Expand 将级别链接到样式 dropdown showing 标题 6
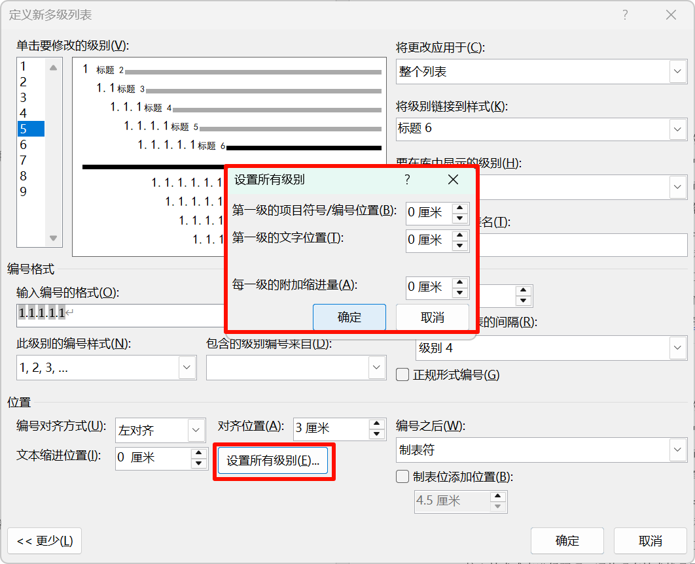Viewport: 695px width, 564px height. pos(677,129)
